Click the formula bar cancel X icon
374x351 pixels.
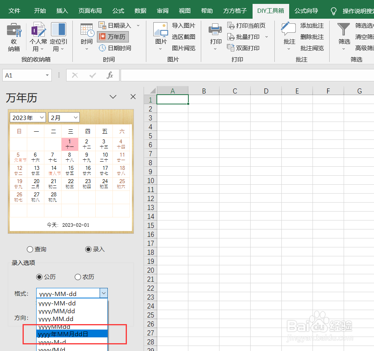(x=75, y=75)
